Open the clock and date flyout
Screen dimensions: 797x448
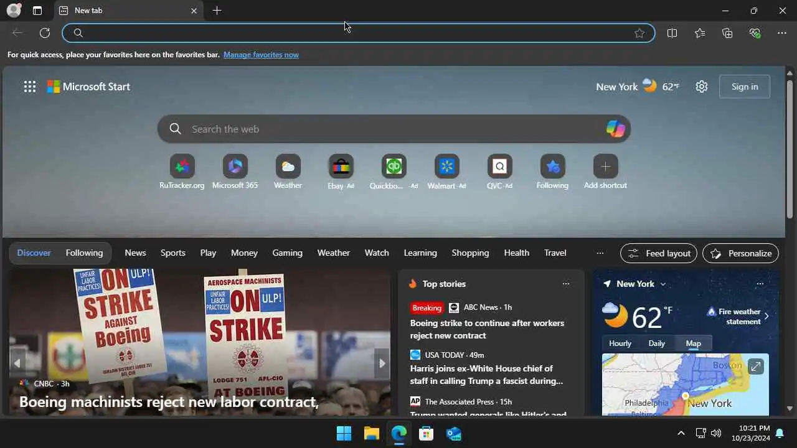(x=751, y=433)
